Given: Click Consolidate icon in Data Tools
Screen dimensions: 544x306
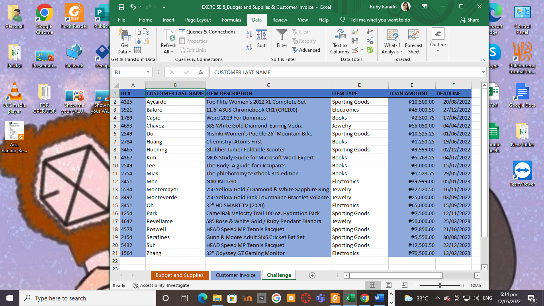Looking at the screenshot, I should coord(370,31).
